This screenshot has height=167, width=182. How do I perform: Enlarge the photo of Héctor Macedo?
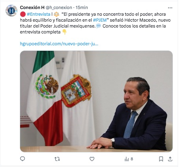point(96,101)
